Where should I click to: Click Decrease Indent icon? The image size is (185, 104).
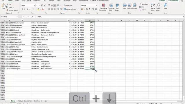[x=58, y=9]
